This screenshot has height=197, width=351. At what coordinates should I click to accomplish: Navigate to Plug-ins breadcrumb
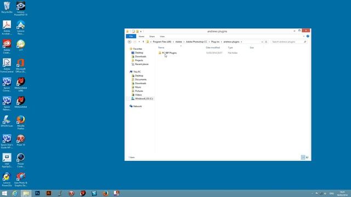click(216, 42)
